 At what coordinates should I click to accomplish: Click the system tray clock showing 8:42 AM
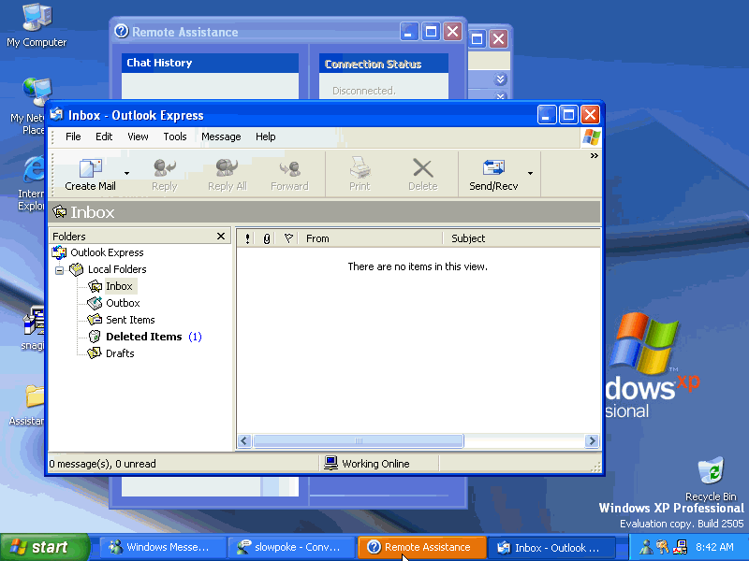point(714,547)
